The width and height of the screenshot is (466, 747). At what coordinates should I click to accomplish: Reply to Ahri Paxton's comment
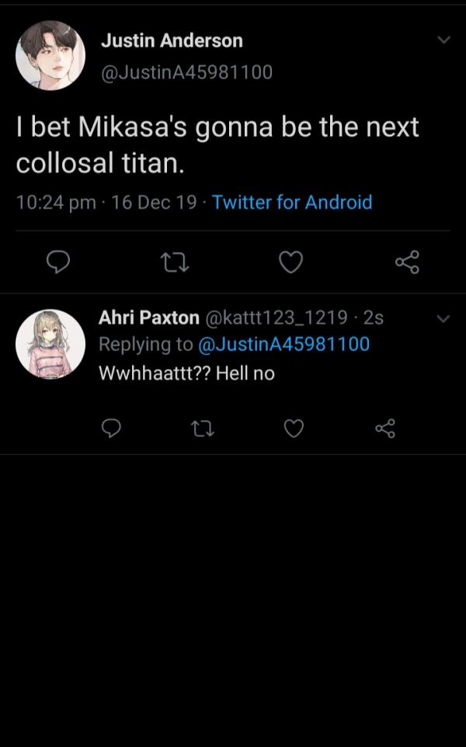tap(112, 428)
